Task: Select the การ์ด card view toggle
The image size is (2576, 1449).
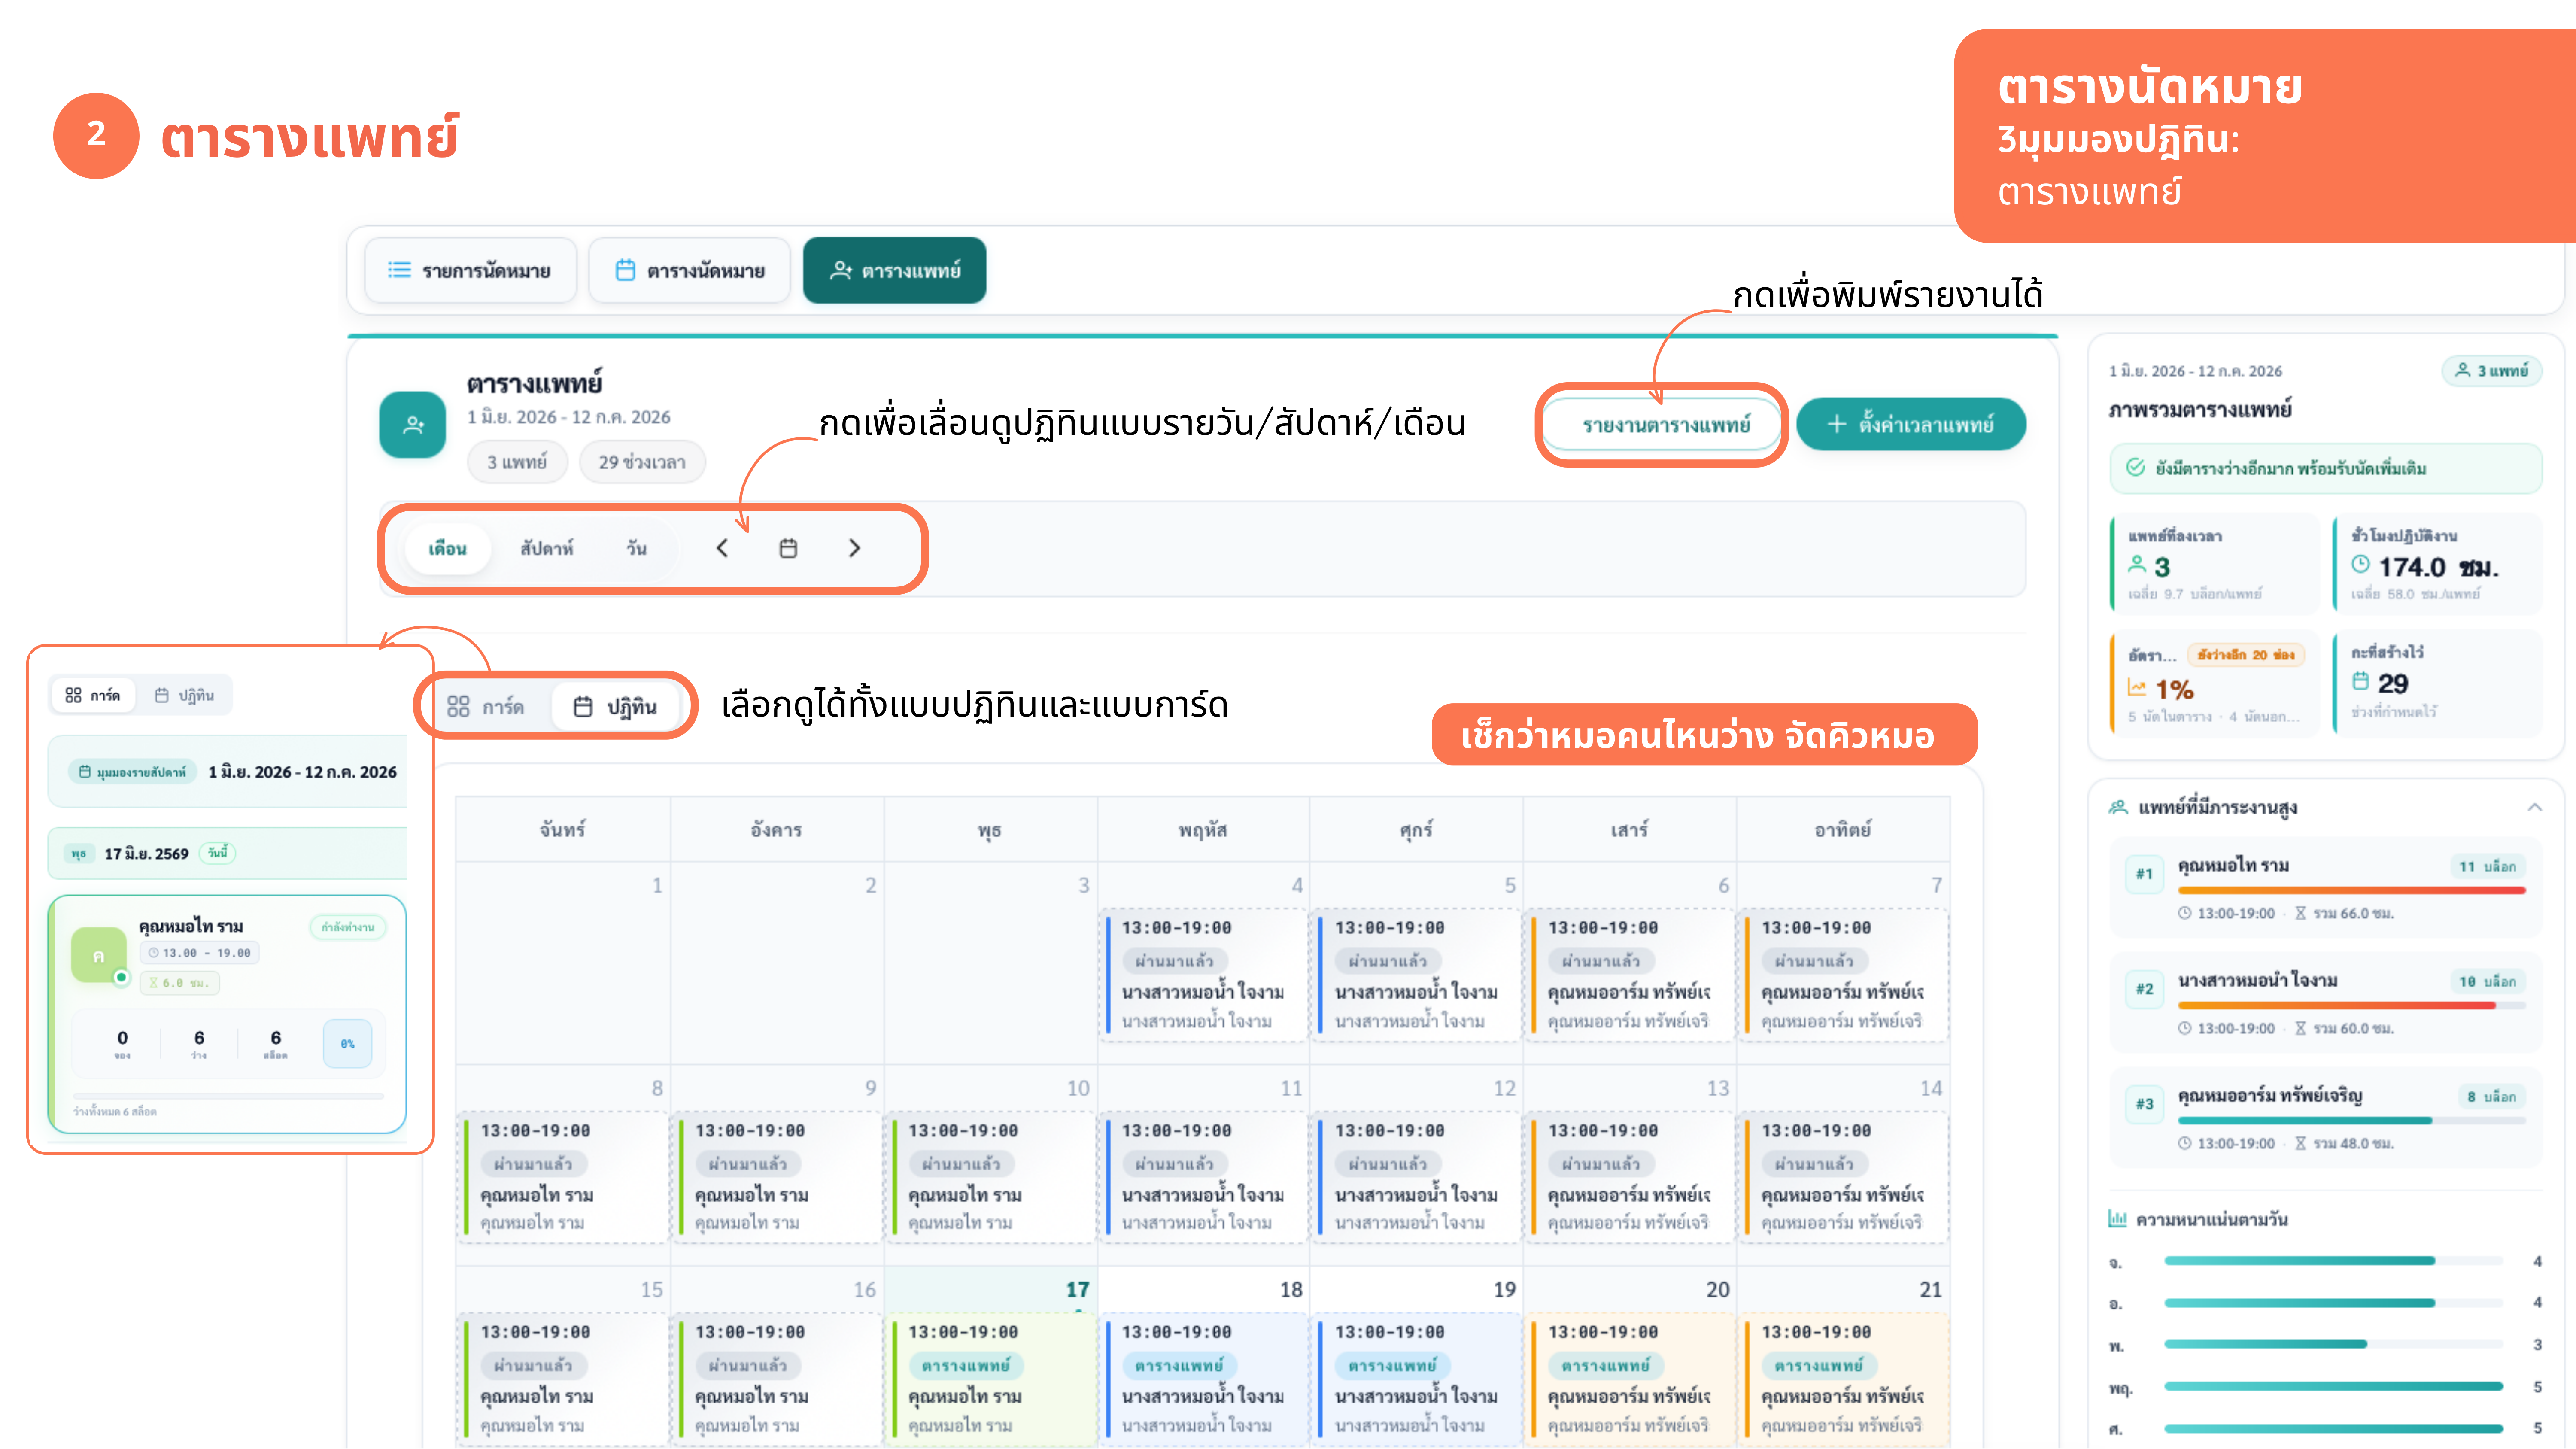Action: click(486, 707)
